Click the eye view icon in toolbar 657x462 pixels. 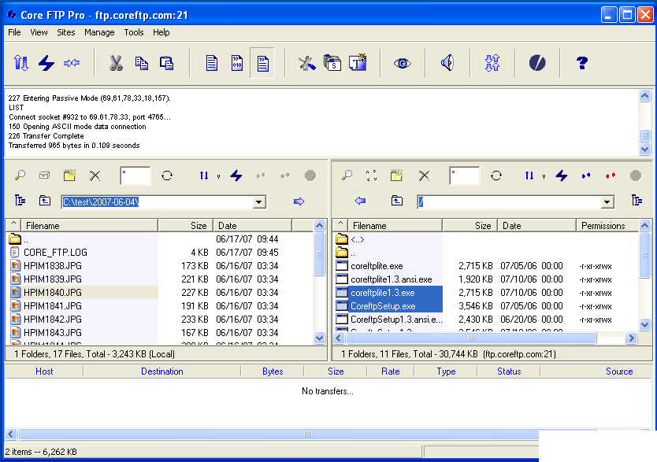[403, 63]
